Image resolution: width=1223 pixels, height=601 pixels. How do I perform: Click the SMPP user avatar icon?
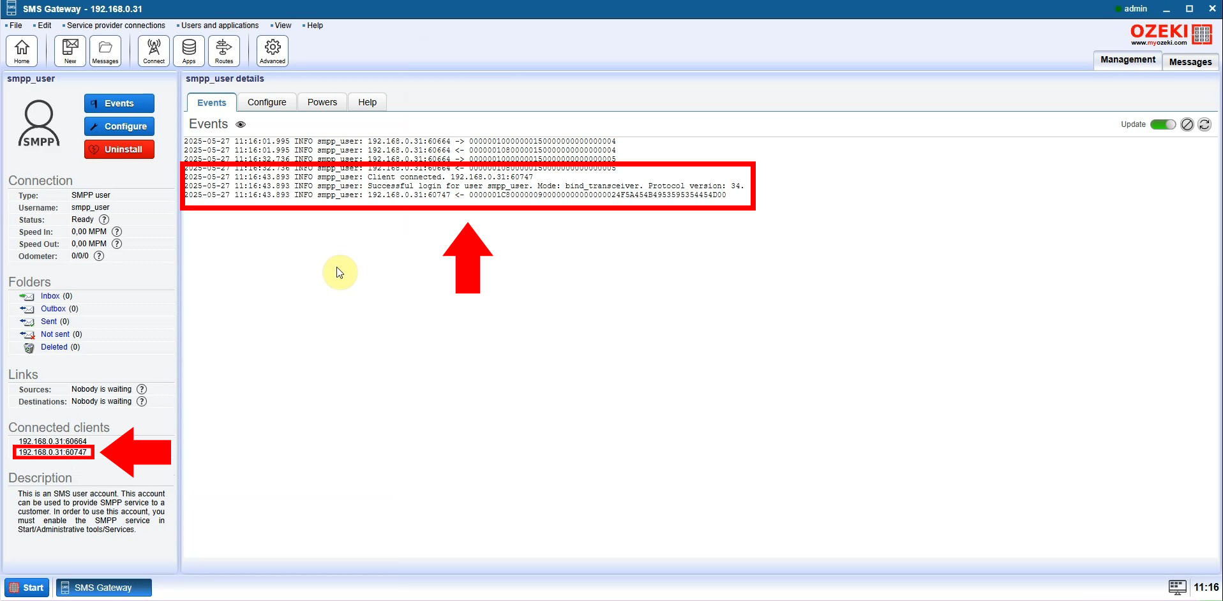point(39,123)
